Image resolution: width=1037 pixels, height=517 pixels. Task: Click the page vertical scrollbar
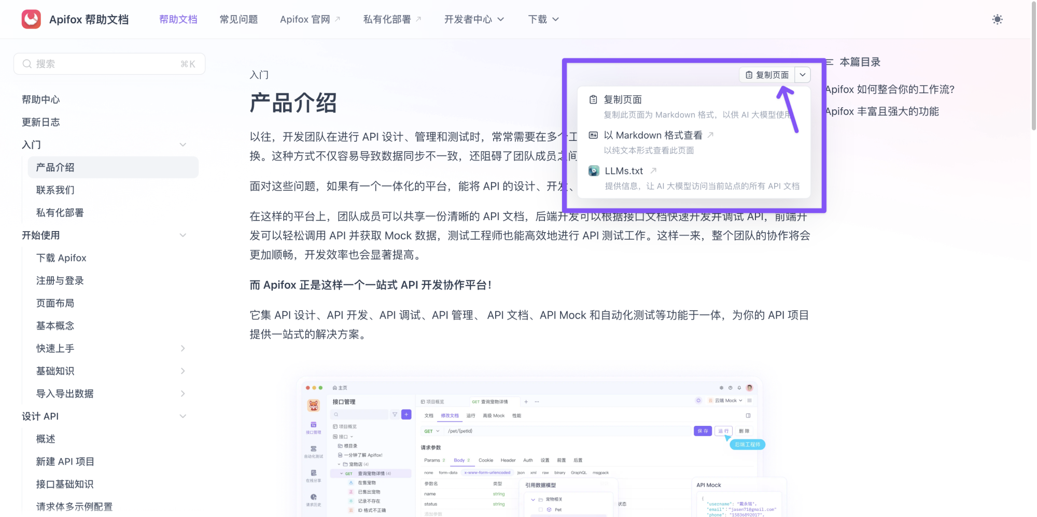[1033, 66]
